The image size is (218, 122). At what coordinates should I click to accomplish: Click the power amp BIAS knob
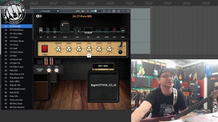pyautogui.click(x=49, y=70)
